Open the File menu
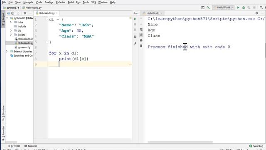This screenshot has height=150, width=266. pyautogui.click(x=4, y=2)
